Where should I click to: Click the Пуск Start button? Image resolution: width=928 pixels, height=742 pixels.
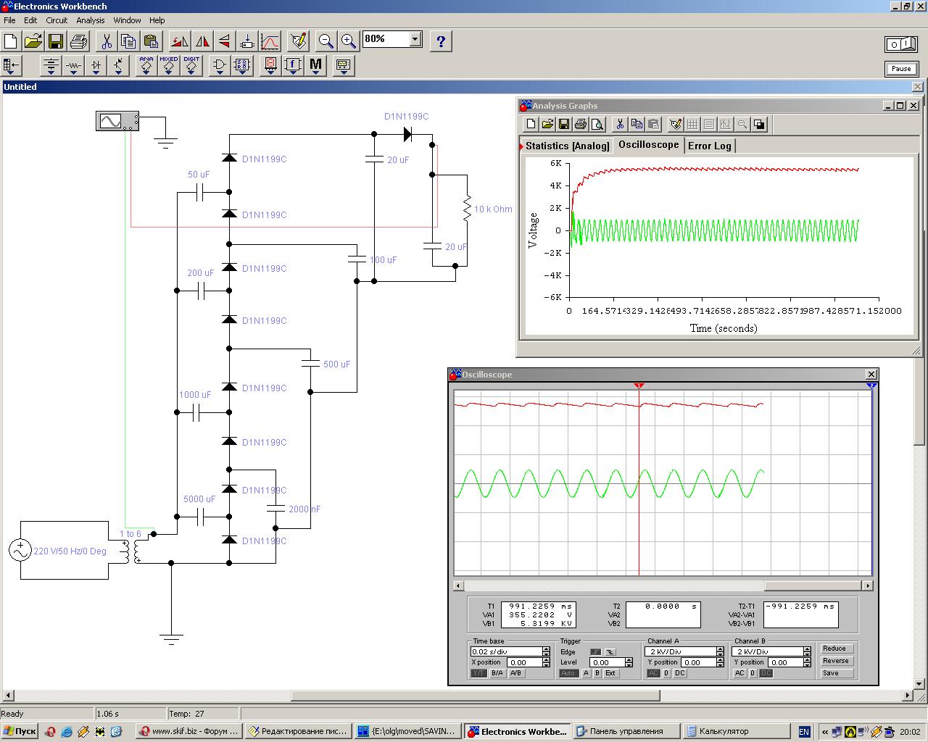[20, 731]
